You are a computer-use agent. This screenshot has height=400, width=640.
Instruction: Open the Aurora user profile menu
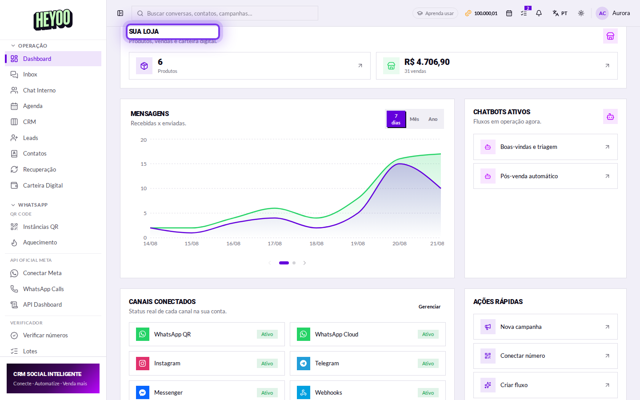[x=613, y=13]
